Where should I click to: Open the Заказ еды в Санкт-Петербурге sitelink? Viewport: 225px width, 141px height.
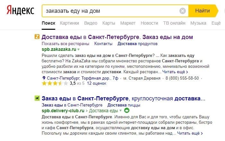[72, 105]
